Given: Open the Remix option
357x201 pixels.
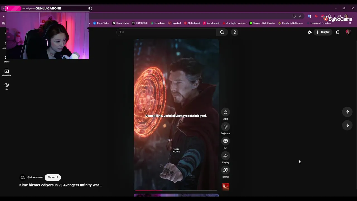Looking at the screenshot, I should click(225, 170).
